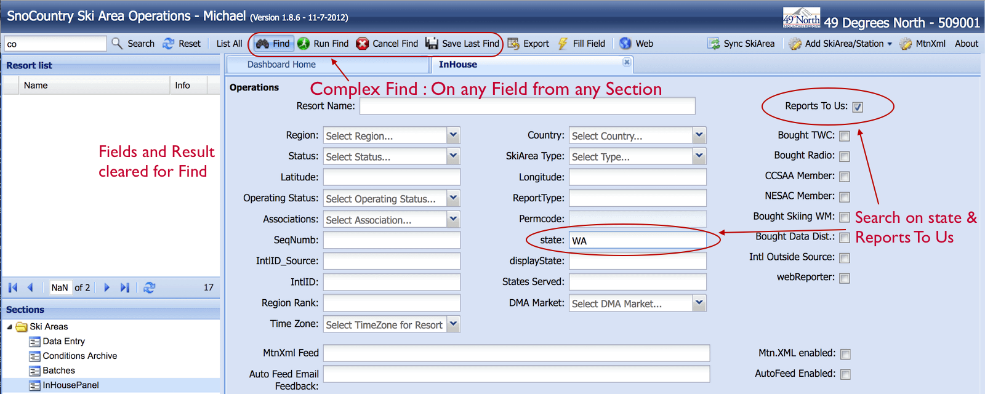Click the green Run Find icon

click(x=304, y=44)
